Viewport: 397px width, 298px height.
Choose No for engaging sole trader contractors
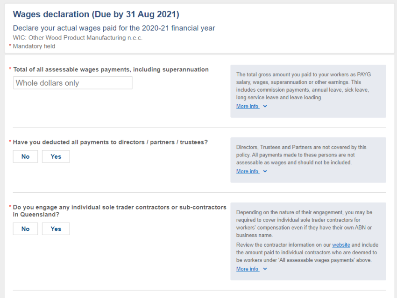tap(25, 229)
